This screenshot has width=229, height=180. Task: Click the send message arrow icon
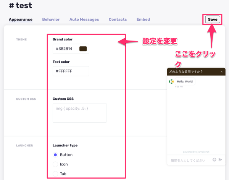pos(220,160)
